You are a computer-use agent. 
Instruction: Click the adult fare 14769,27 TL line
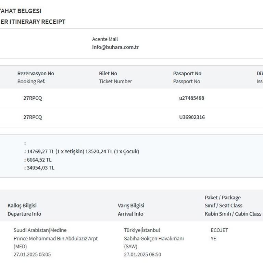click(55, 151)
